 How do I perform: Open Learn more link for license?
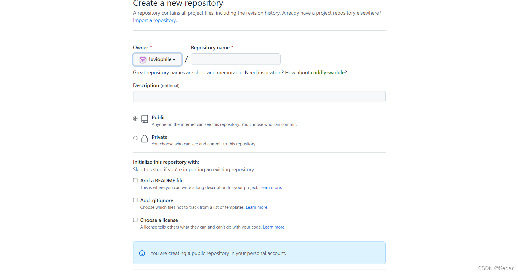(x=274, y=227)
